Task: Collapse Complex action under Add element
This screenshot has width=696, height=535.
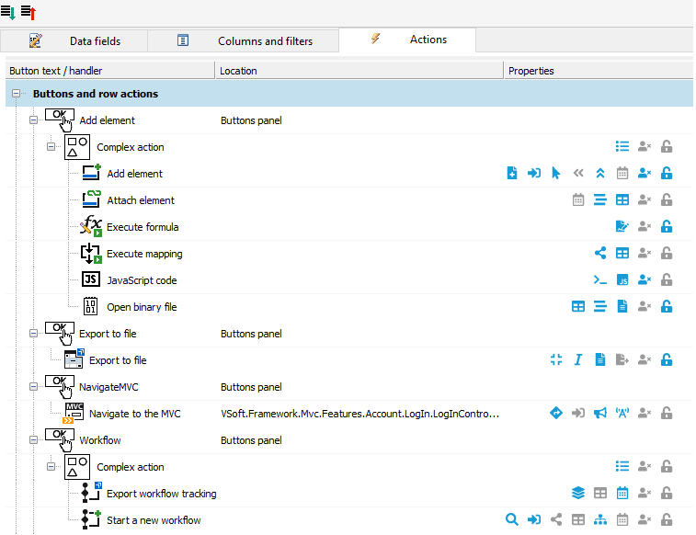Action: click(x=51, y=147)
